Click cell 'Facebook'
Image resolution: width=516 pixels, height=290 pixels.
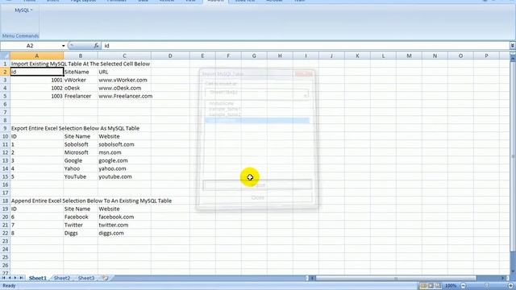point(81,217)
